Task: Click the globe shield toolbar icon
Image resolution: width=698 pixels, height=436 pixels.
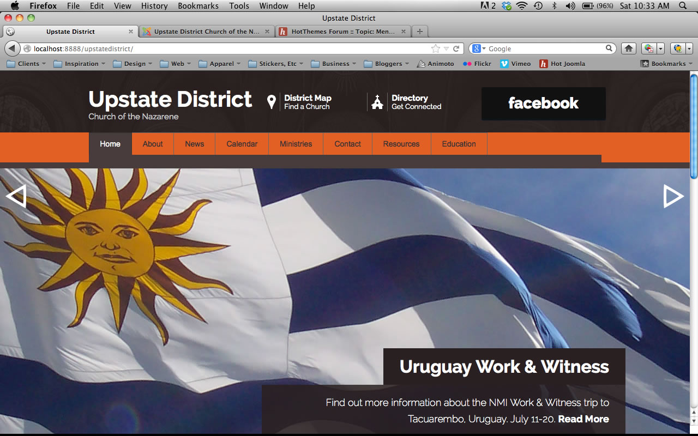Action: [x=678, y=49]
